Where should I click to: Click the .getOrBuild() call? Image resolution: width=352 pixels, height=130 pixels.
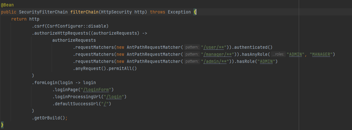coord(49,118)
